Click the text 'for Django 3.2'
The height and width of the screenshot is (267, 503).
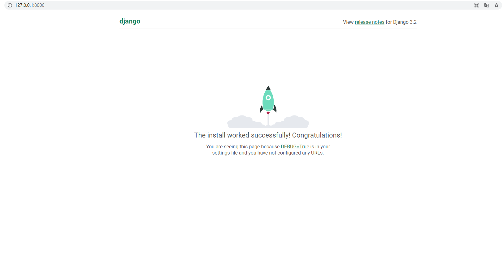pos(401,22)
